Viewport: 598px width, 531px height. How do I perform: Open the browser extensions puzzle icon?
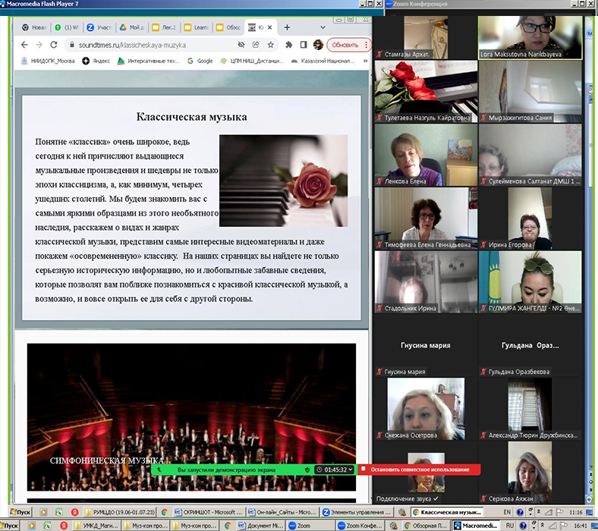coord(289,45)
